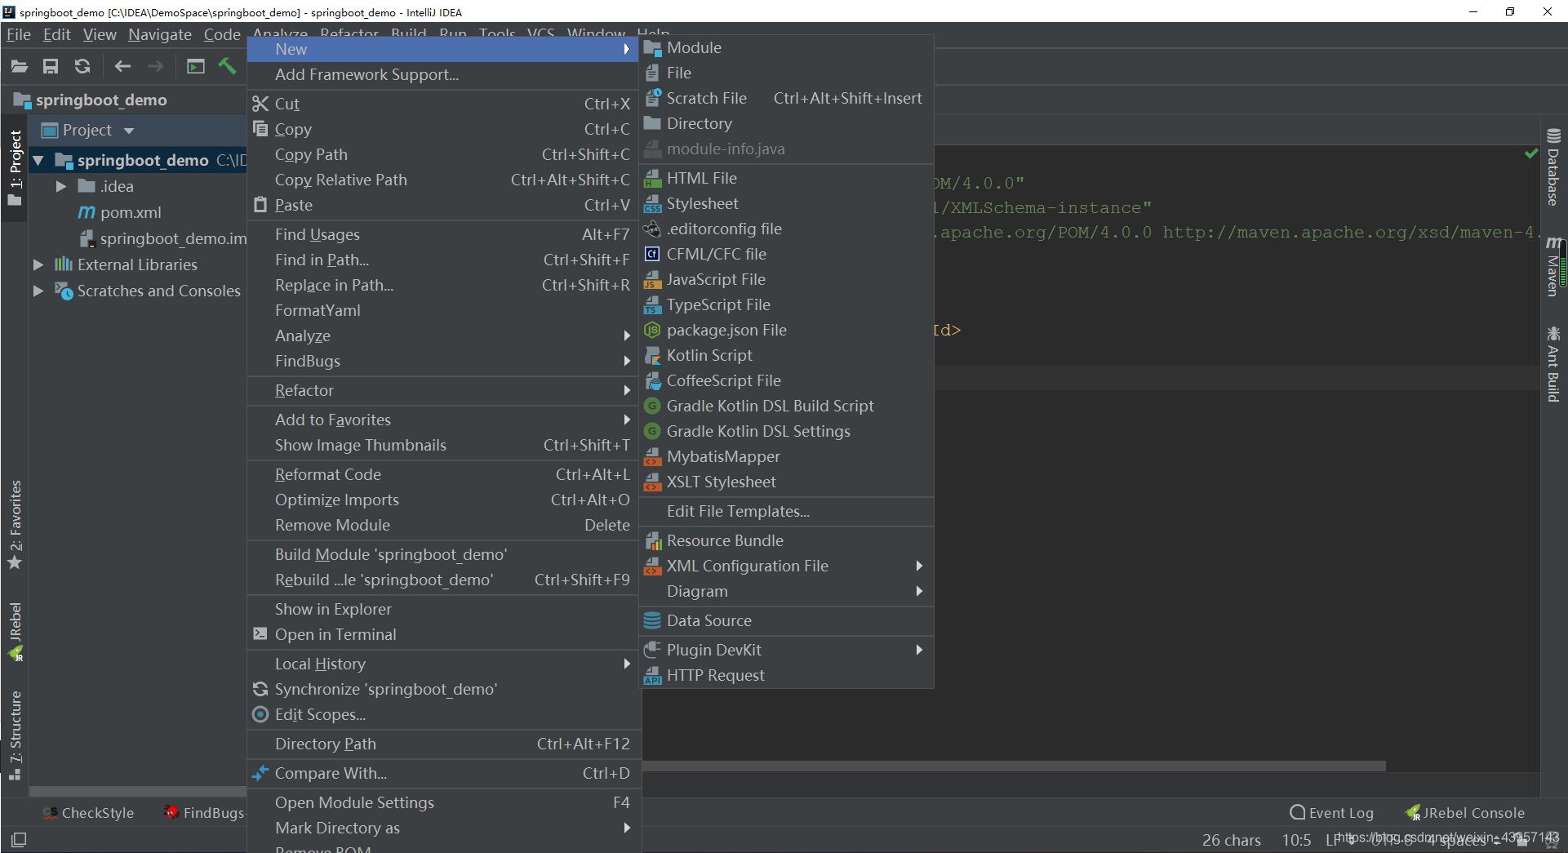
Task: Toggle tool window bars icon in status bar
Action: (x=19, y=839)
